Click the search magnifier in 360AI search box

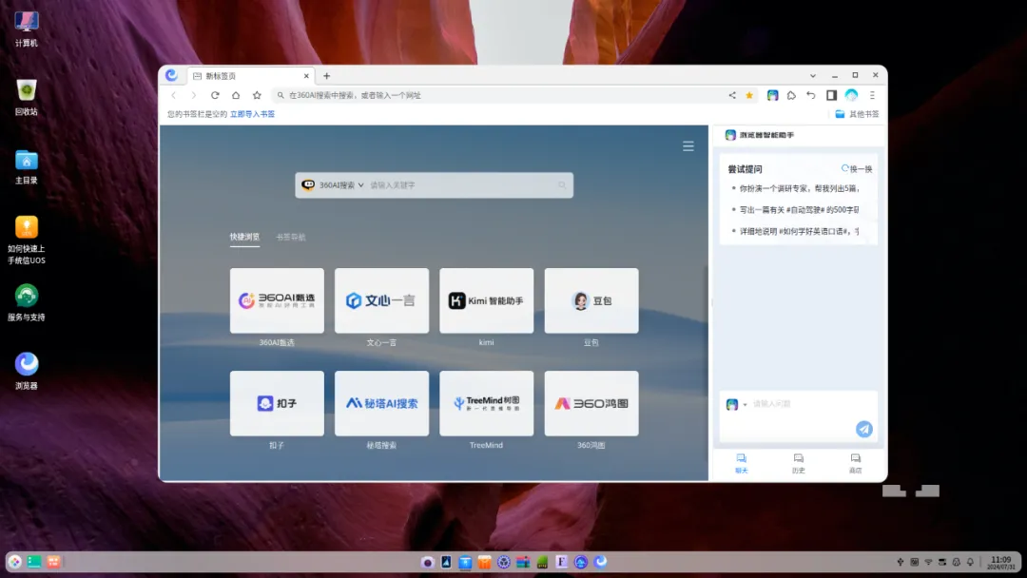pos(562,185)
